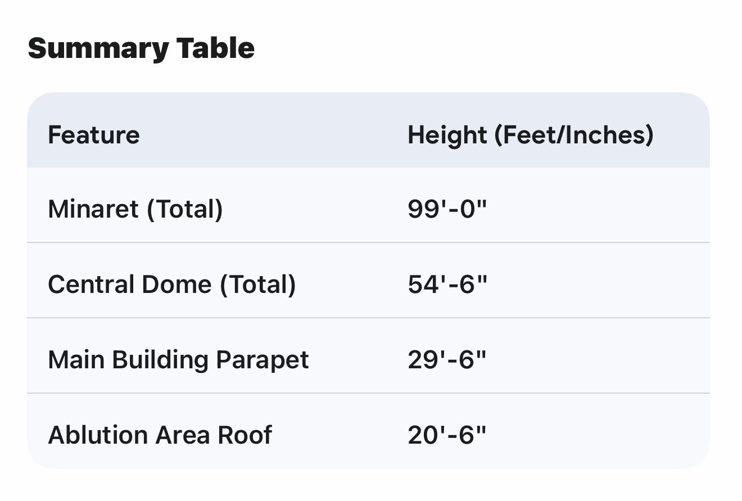Screen dimensions: 742x501
Task: Select the Main Building Parapet cell
Action: (x=178, y=360)
